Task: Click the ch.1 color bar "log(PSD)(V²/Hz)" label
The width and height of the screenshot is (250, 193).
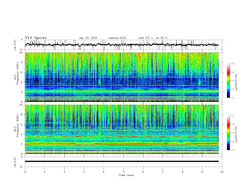Action: tap(236, 82)
